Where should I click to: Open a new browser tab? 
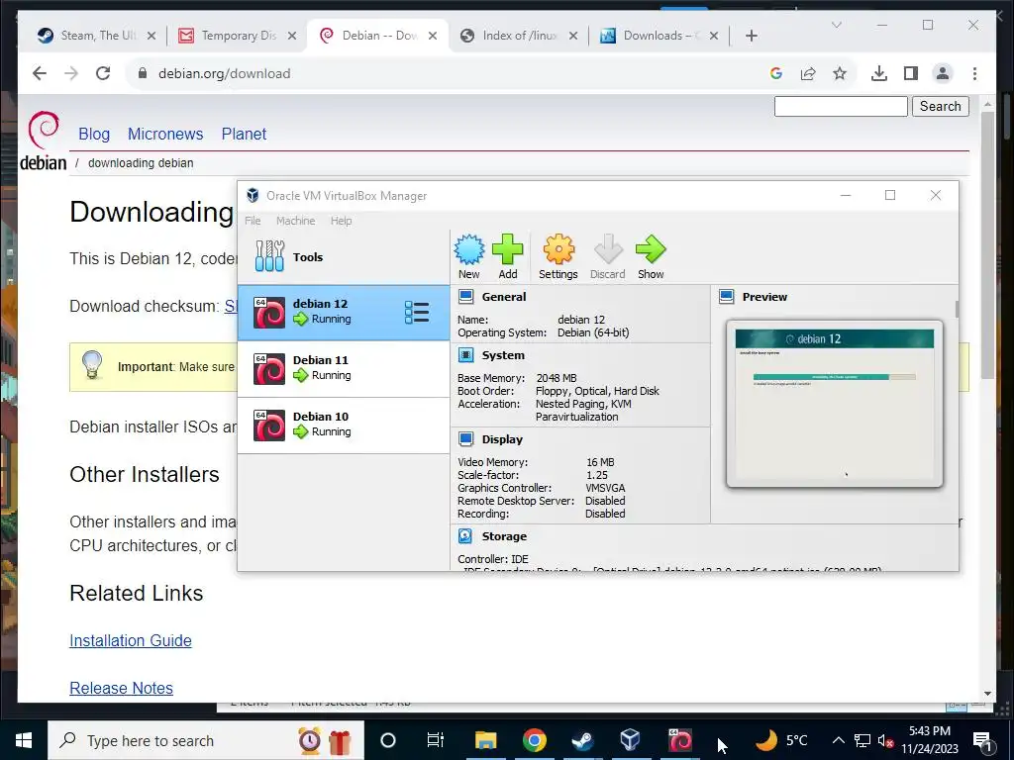click(x=751, y=36)
